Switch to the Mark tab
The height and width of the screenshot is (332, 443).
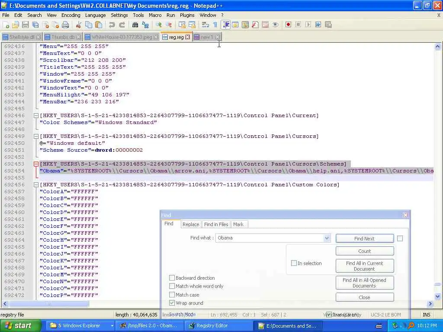tap(238, 224)
